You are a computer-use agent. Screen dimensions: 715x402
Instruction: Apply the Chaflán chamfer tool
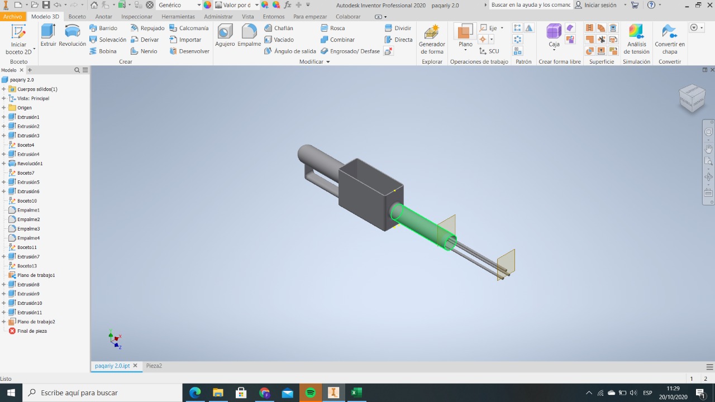pos(278,28)
